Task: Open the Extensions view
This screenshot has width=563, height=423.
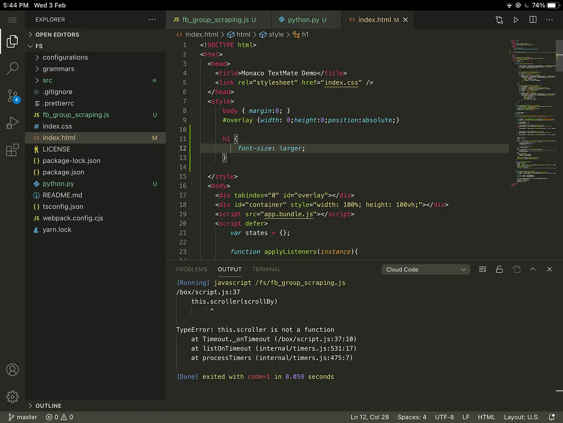Action: click(12, 150)
